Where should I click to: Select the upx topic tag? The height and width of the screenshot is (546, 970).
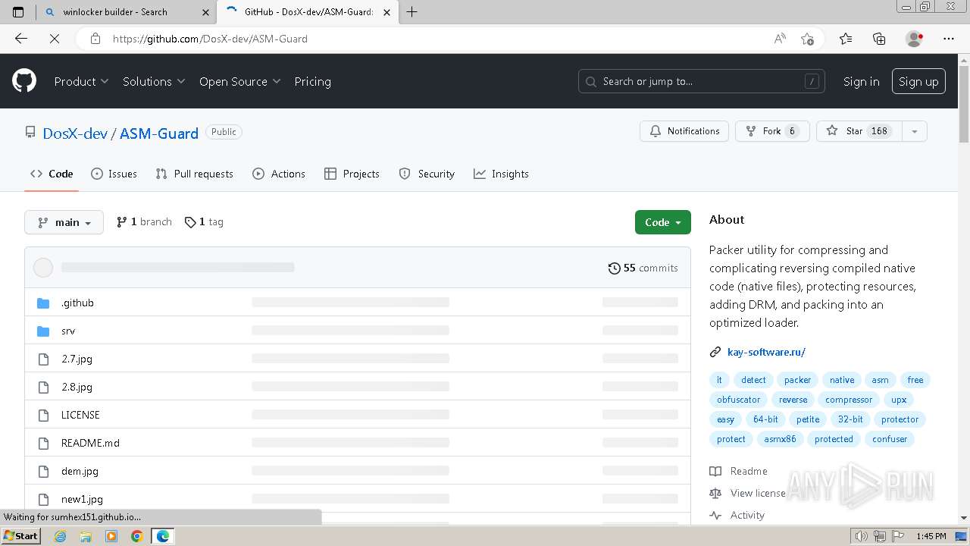click(899, 400)
